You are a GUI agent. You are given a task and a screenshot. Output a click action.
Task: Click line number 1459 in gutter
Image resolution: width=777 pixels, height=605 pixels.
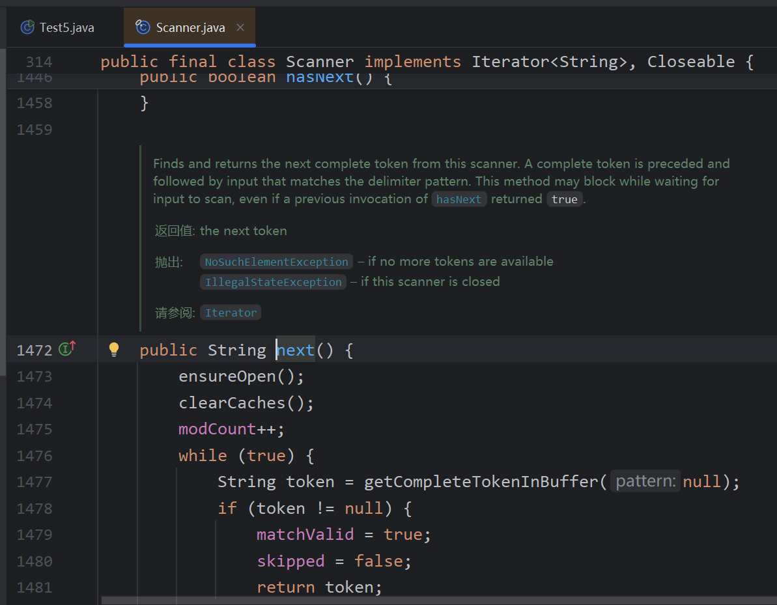(34, 130)
